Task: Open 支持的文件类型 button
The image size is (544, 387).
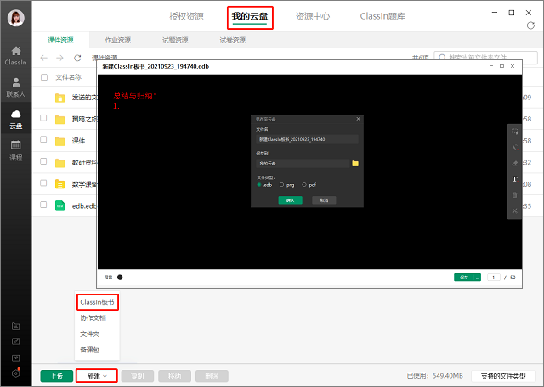Action: pos(503,376)
